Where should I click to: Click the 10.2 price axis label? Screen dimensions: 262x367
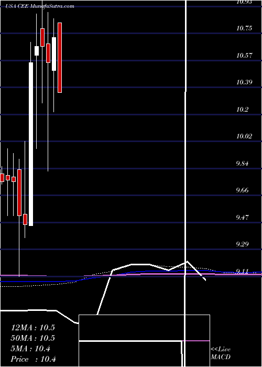point(242,109)
